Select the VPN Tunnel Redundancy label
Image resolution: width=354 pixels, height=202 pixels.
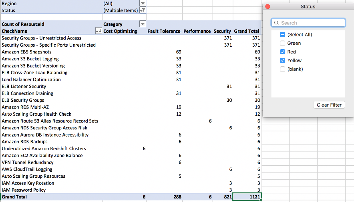click(28, 162)
